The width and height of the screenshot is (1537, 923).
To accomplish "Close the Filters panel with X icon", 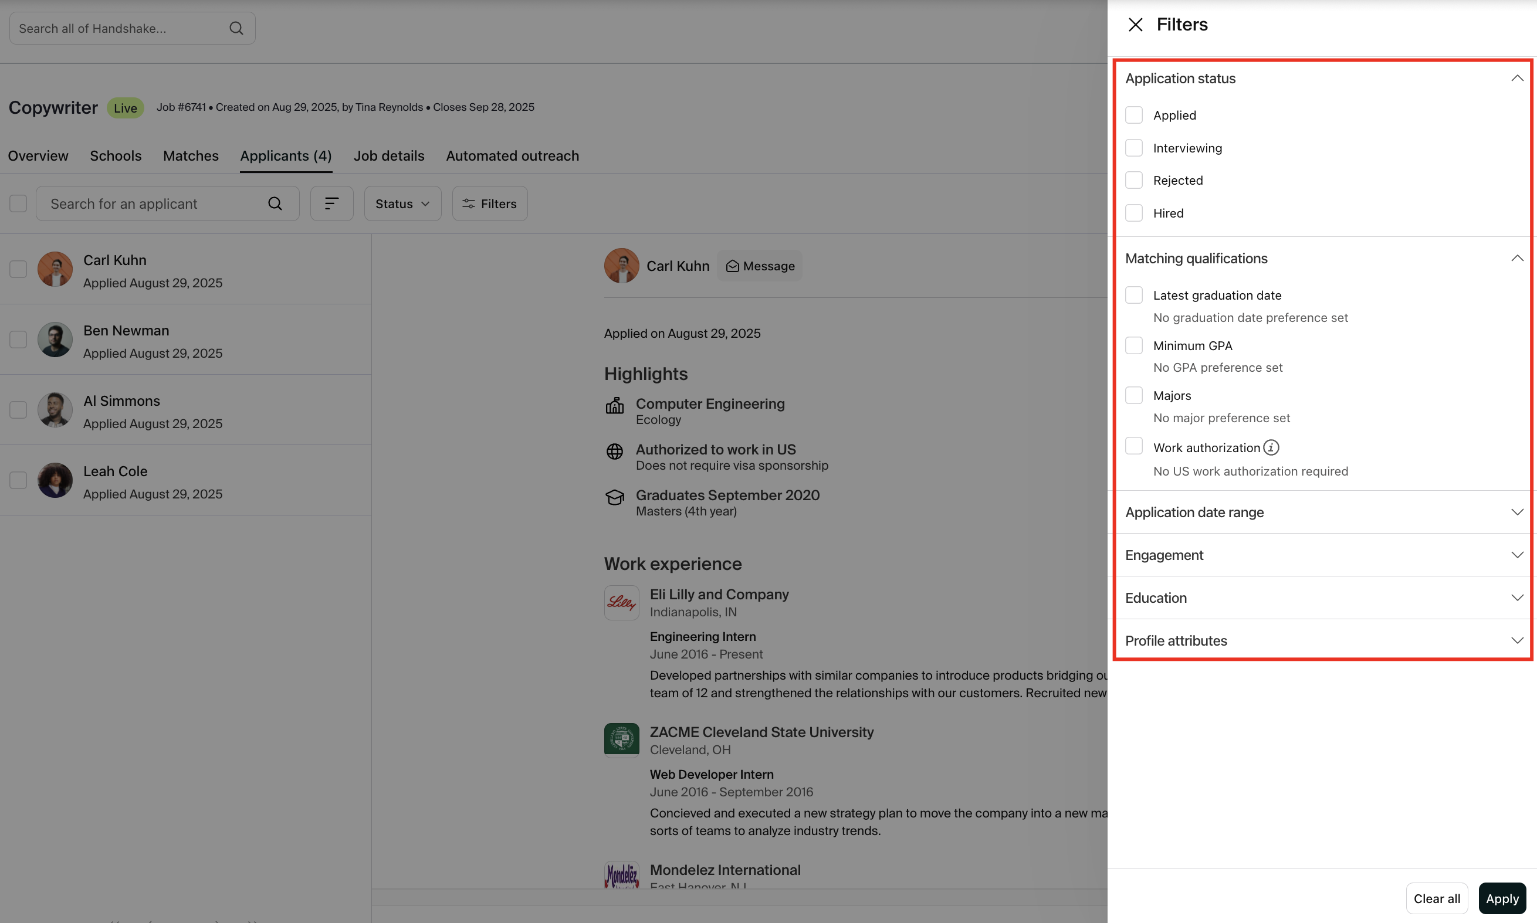I will [x=1135, y=25].
